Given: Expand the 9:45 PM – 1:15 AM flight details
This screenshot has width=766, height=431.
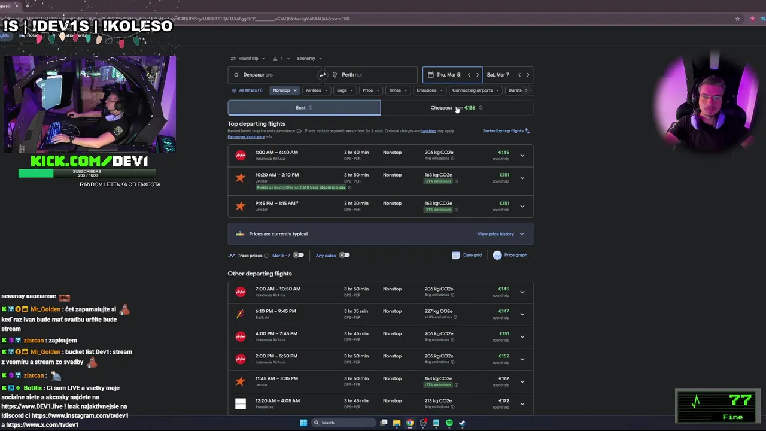Looking at the screenshot, I should (x=522, y=206).
